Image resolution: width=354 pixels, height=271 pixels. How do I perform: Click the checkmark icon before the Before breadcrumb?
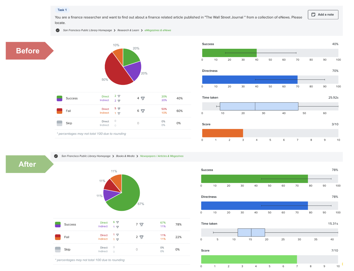coord(57,30)
